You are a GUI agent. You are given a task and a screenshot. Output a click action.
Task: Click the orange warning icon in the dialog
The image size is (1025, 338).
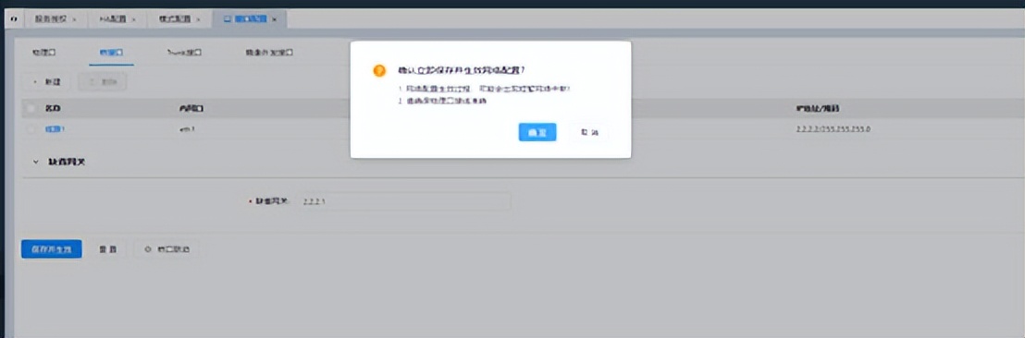(379, 70)
